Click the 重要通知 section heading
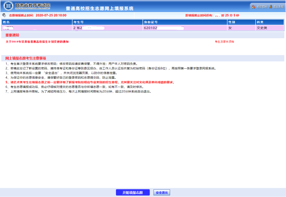 12,35
